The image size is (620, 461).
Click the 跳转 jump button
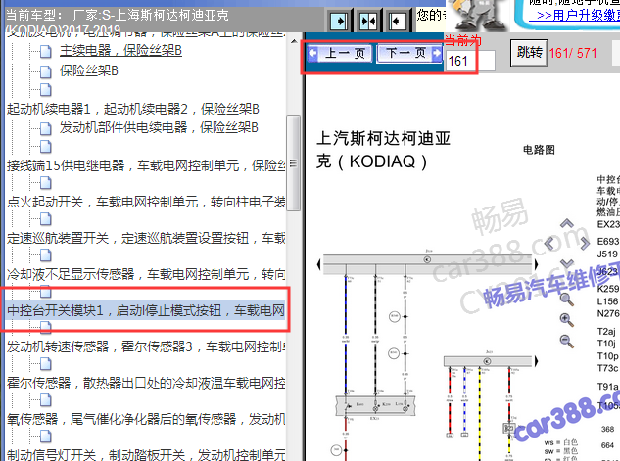(529, 52)
